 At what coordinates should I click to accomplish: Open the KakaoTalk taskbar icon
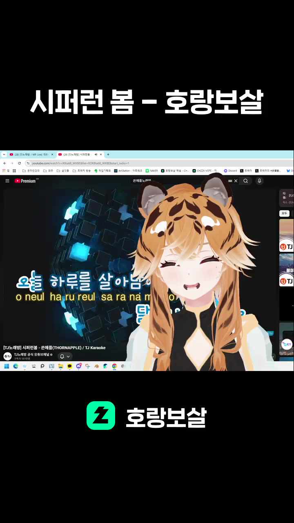pos(69,366)
